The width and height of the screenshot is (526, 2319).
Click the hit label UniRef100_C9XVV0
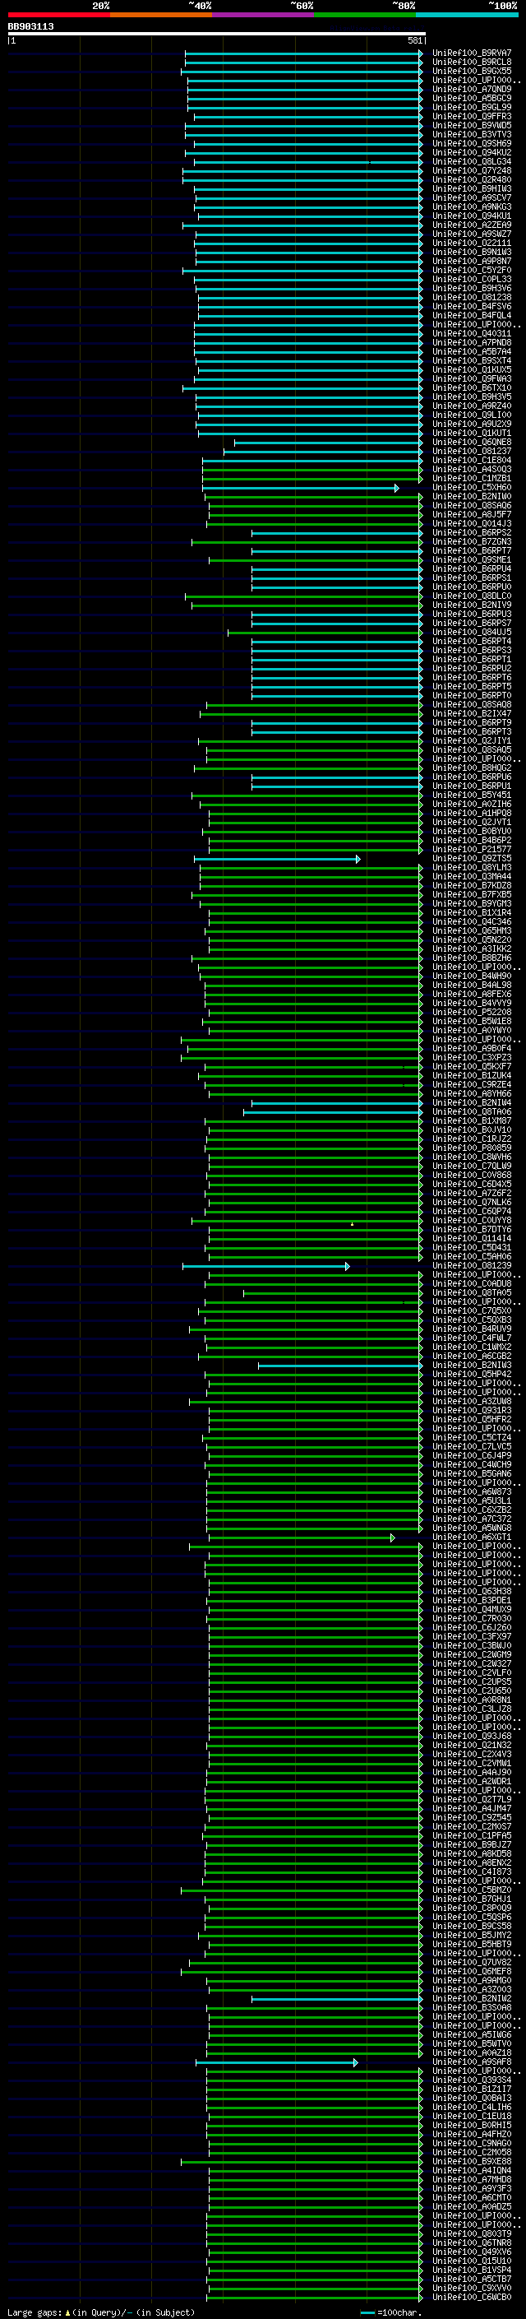(x=472, y=2289)
